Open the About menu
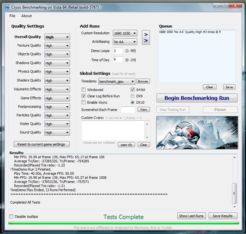246x234 pixels. click(x=26, y=16)
